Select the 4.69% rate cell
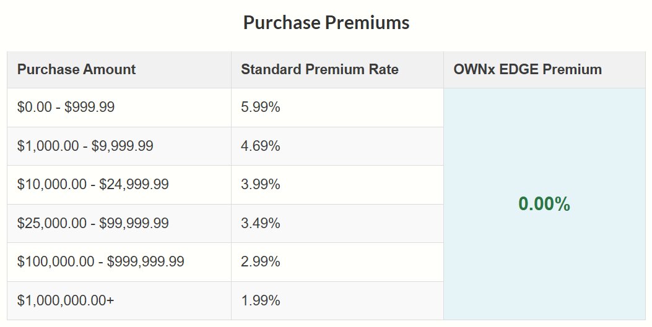This screenshot has height=327, width=652. pyautogui.click(x=261, y=146)
